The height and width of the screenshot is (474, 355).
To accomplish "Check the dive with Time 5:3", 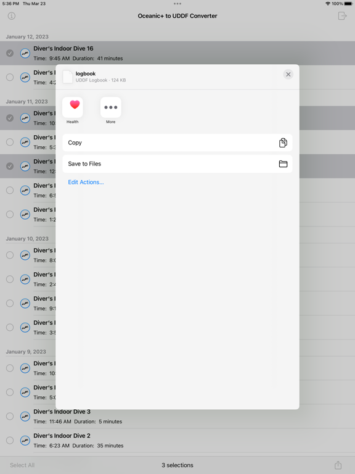I will [x=10, y=142].
